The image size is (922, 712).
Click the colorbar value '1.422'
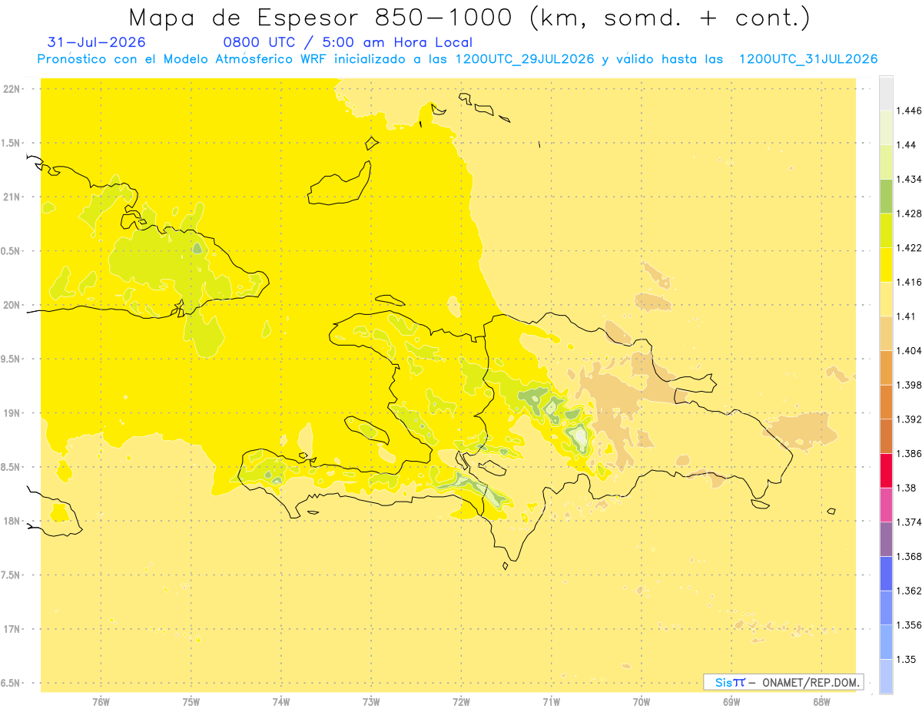(909, 247)
